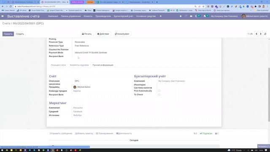Viewport: 270px width, 152px height.
Task: Open the Печать dropdown
Action: [x=86, y=34]
